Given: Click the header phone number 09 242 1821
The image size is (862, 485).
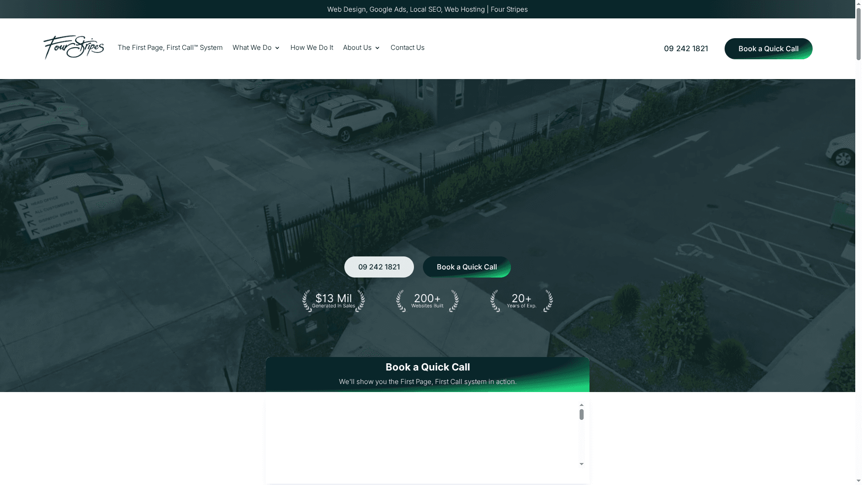Looking at the screenshot, I should [x=686, y=48].
